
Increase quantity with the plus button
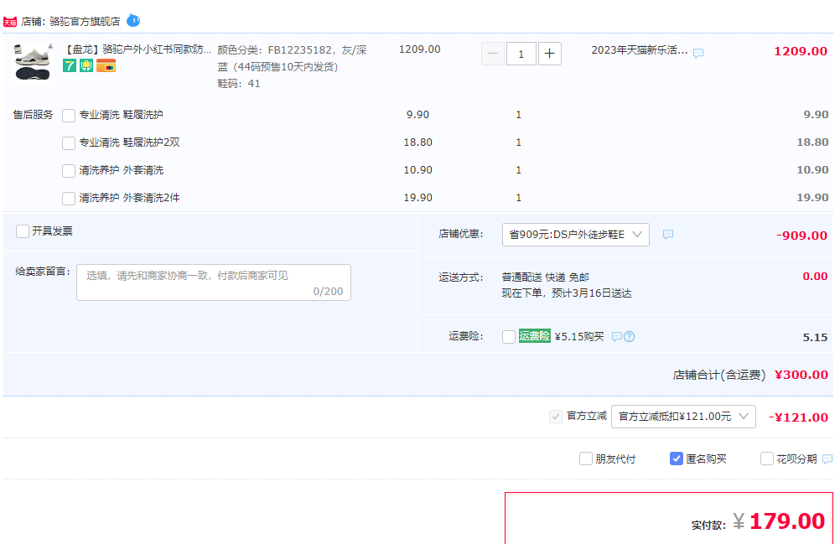pyautogui.click(x=550, y=54)
